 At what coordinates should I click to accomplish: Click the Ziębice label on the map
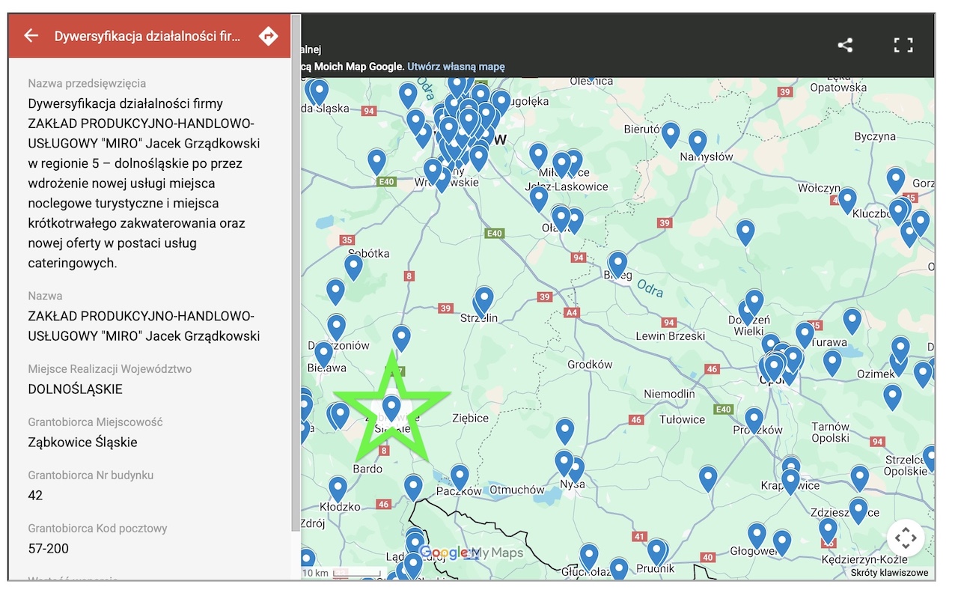coord(471,419)
